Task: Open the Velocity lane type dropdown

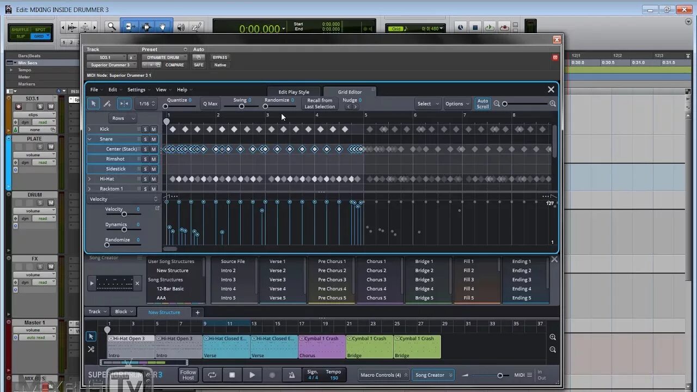Action: pos(123,199)
